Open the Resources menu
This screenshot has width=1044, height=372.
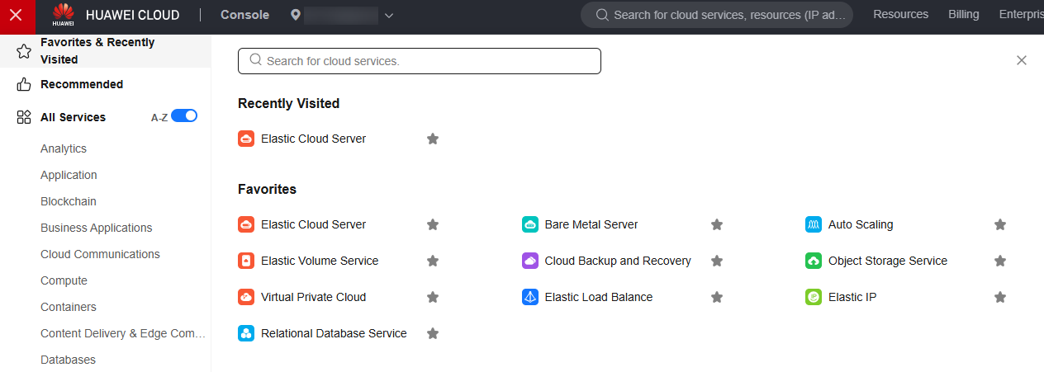900,14
